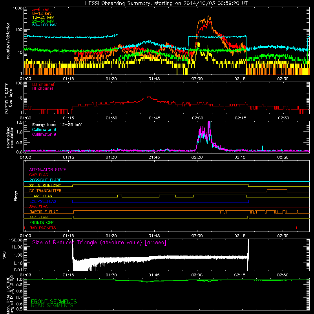Click the SAS axis label
The width and height of the screenshot is (314, 314).
pos(4,255)
